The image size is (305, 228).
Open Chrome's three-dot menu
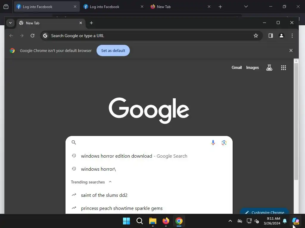coord(292,36)
